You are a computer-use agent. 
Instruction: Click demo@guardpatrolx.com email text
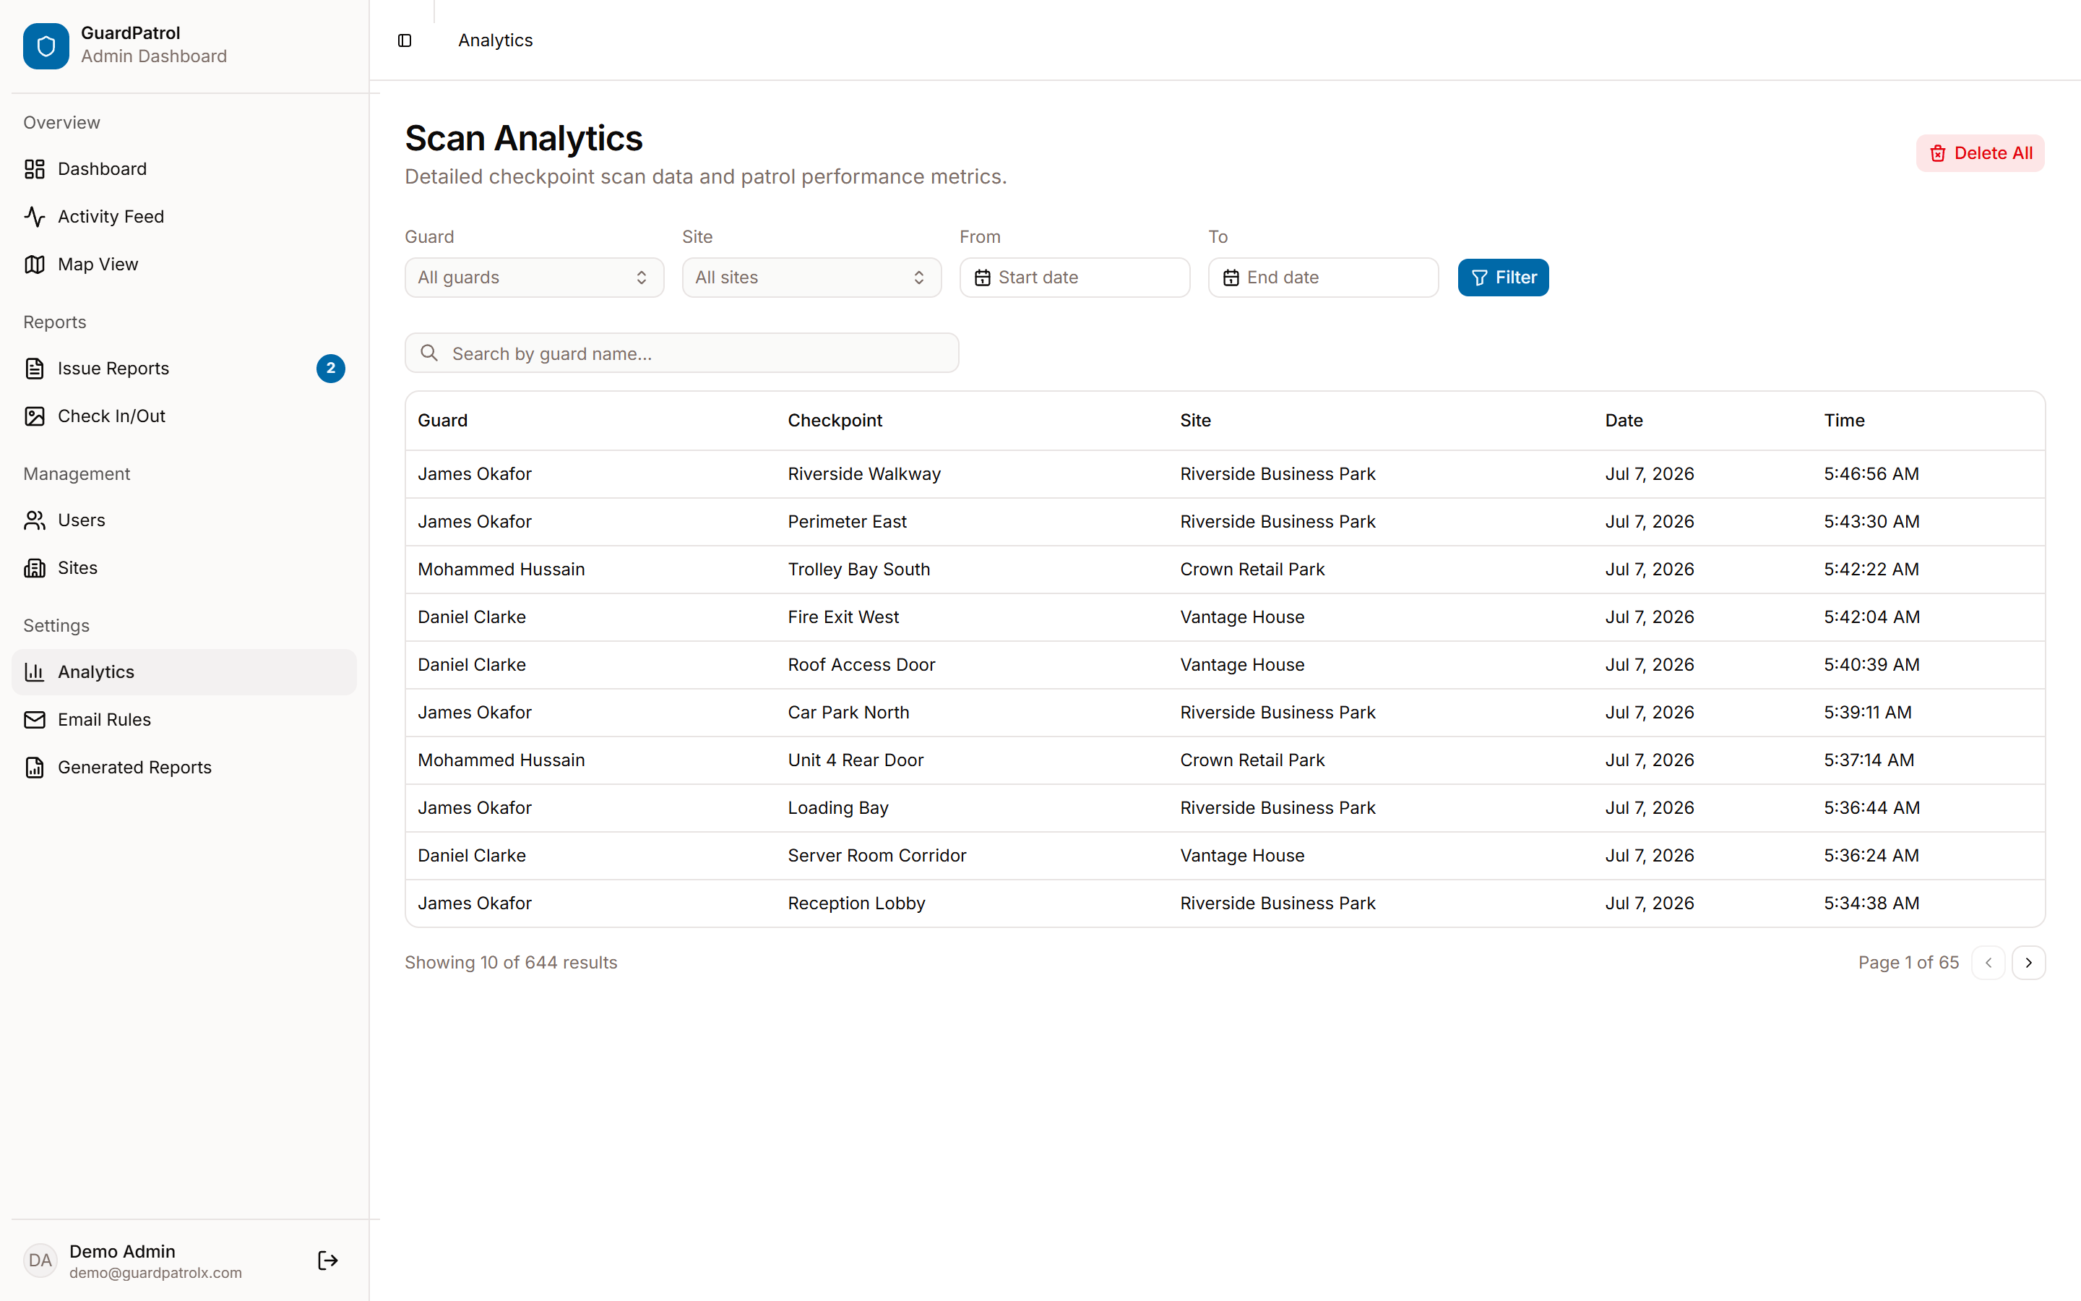[x=155, y=1273]
